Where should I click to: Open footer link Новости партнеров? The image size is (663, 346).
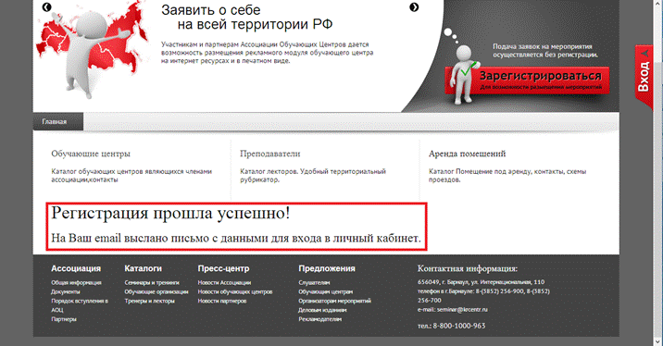pos(222,302)
